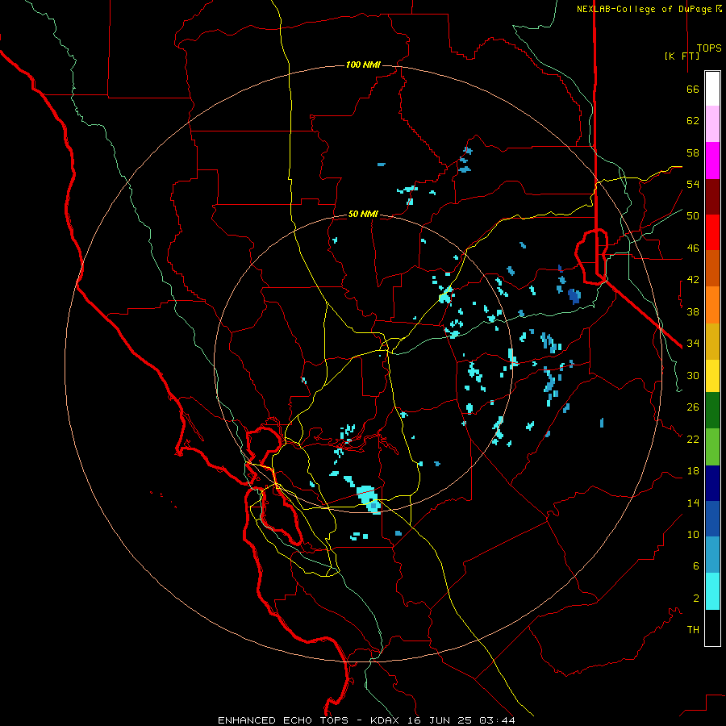Click the 'ENHANCED ECHO TOPS' caption text
This screenshot has height=726, width=726.
point(283,720)
